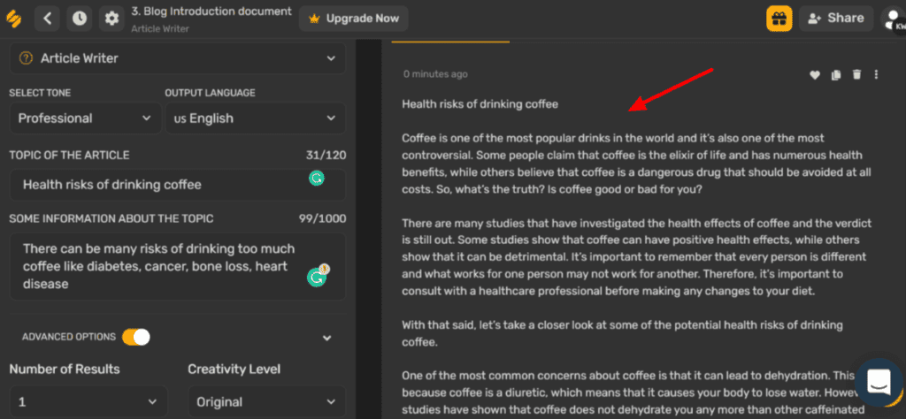Screen dimensions: 906x419
Task: Open document history clock icon
Action: [80, 18]
